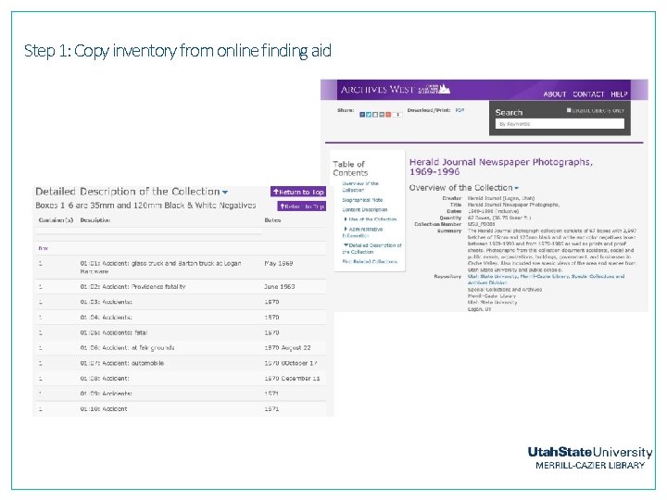This screenshot has width=667, height=500.
Task: Collapse the Detailed Description of the Collection arrow
Action: pos(225,193)
